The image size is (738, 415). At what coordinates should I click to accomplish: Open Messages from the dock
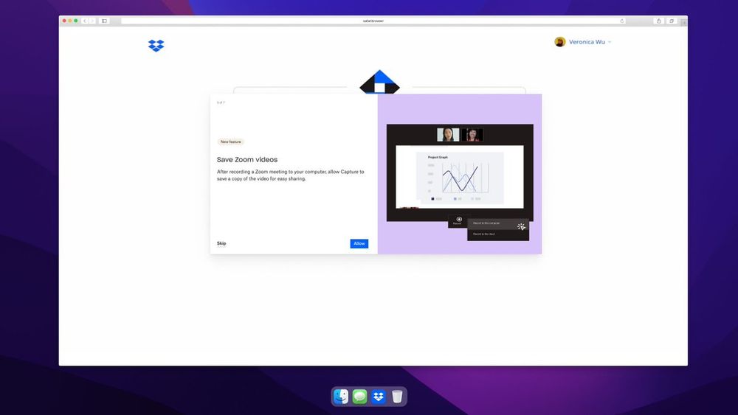pyautogui.click(x=359, y=396)
